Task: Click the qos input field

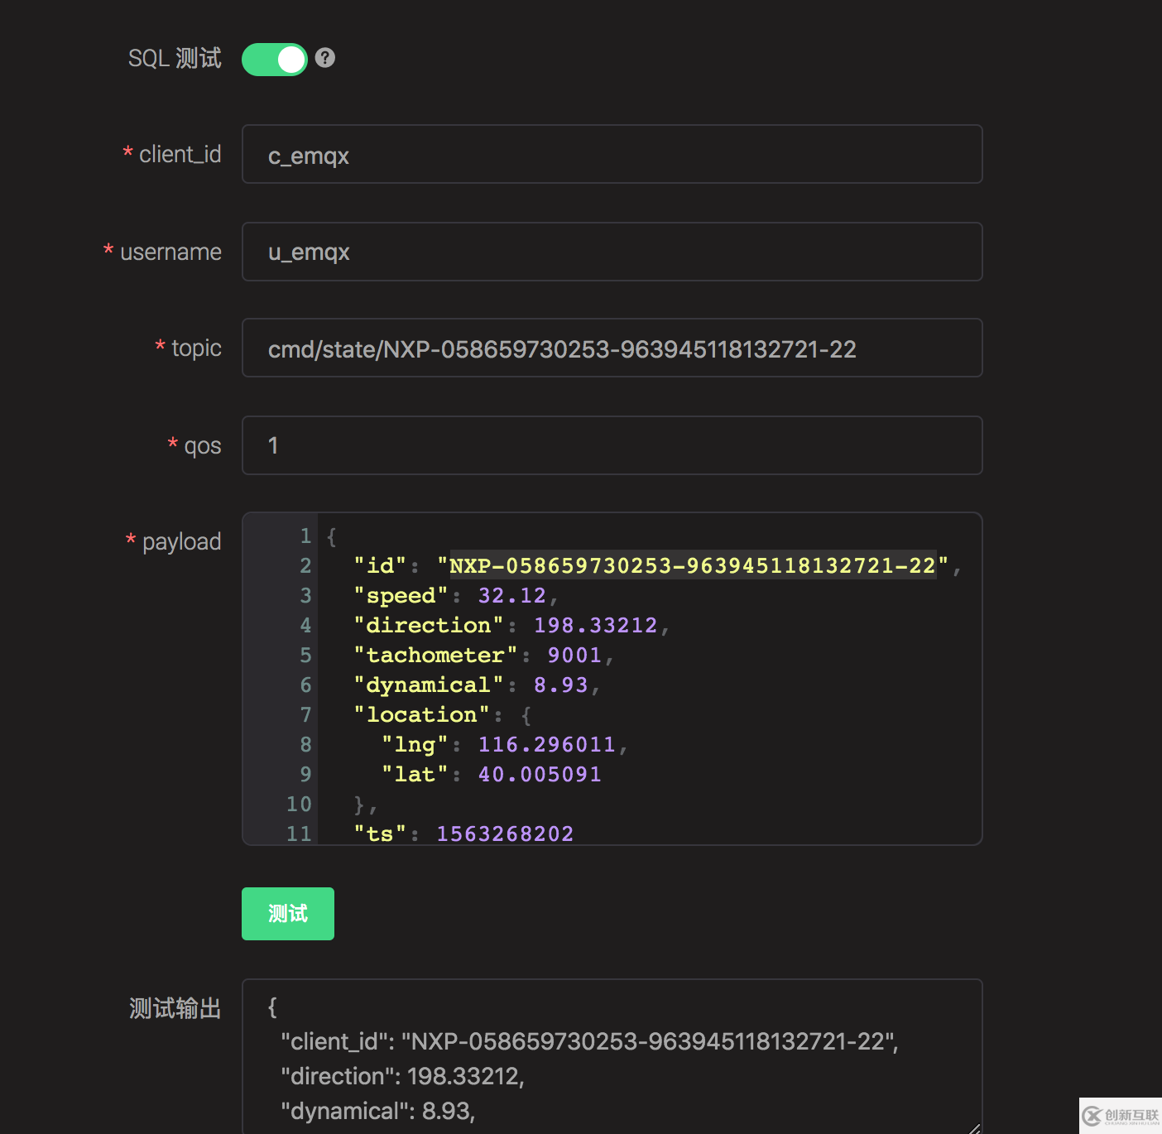Action: pos(612,445)
